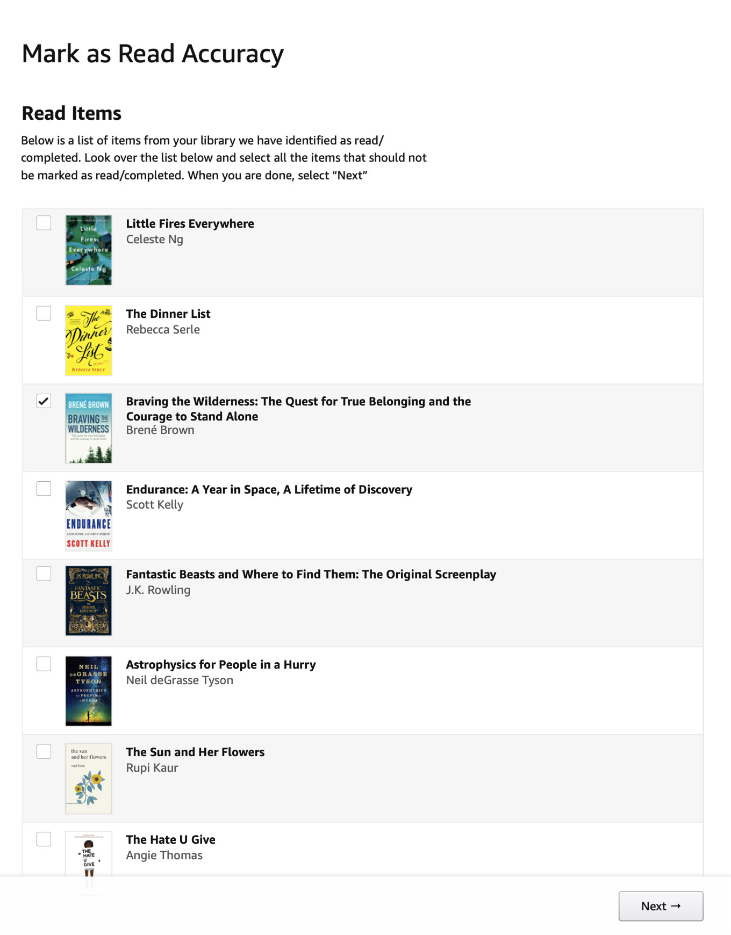Click The Sun and Her Flowers cover
The image size is (731, 935).
(89, 779)
